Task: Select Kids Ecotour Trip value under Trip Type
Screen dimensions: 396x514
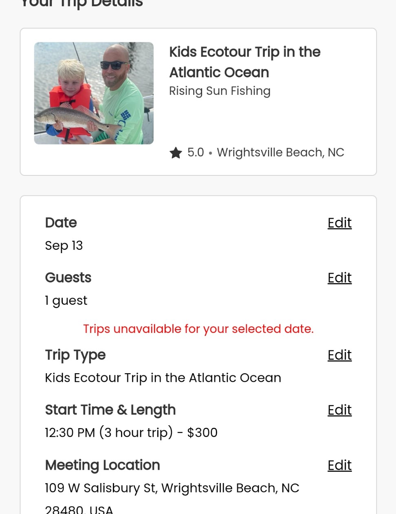Action: coord(163,378)
